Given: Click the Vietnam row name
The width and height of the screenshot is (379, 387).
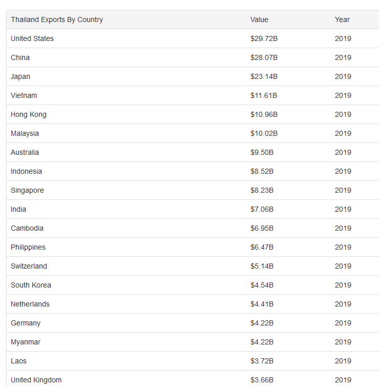Looking at the screenshot, I should tap(24, 95).
